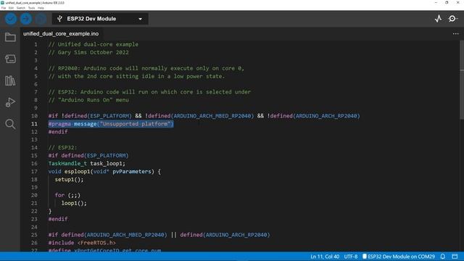Screen dimensions: 464x261
Task: Click '#if defined(ESP_PLATFORM)' on line 15
Action: pos(88,155)
